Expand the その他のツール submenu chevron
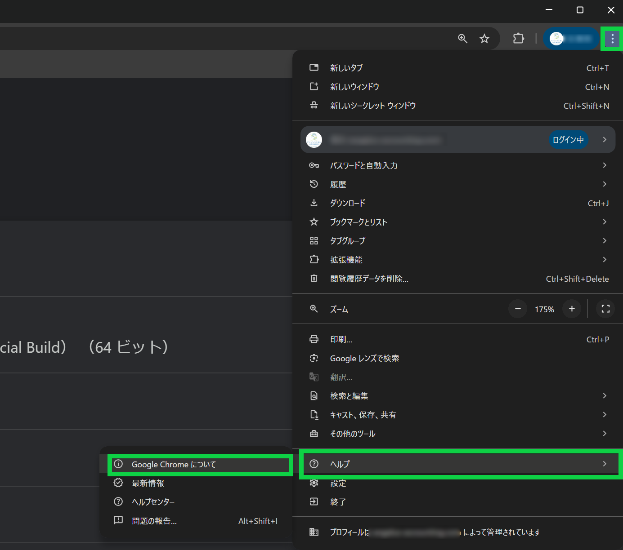 coord(605,434)
